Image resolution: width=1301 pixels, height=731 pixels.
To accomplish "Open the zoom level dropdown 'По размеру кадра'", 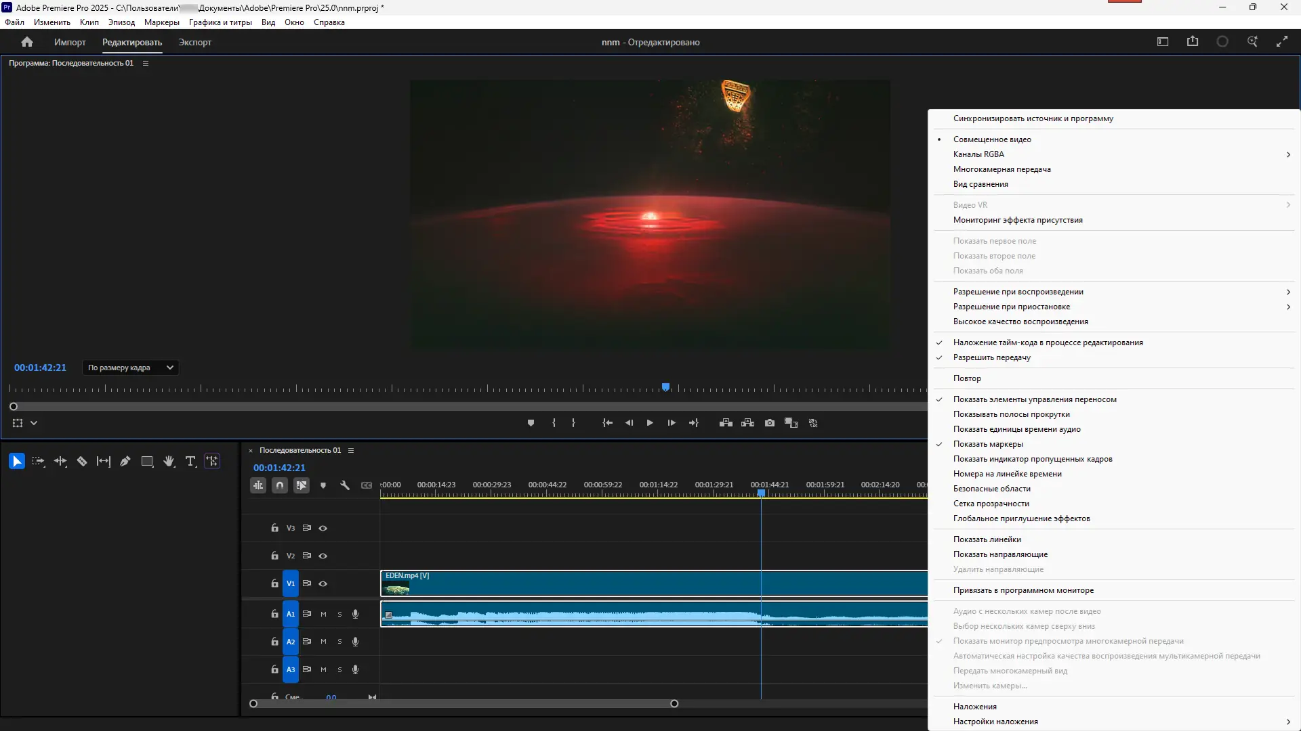I will tap(131, 368).
